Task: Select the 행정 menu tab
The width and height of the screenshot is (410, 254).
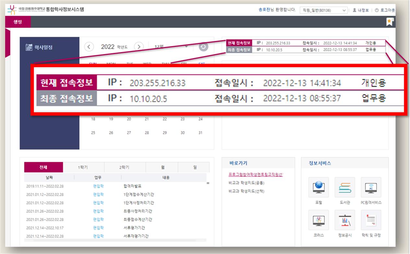Action: (18, 22)
